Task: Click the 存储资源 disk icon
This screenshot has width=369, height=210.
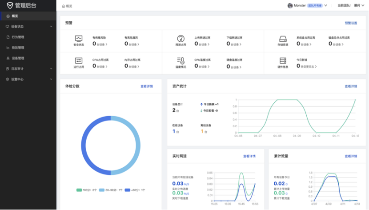Action: [x=283, y=39]
